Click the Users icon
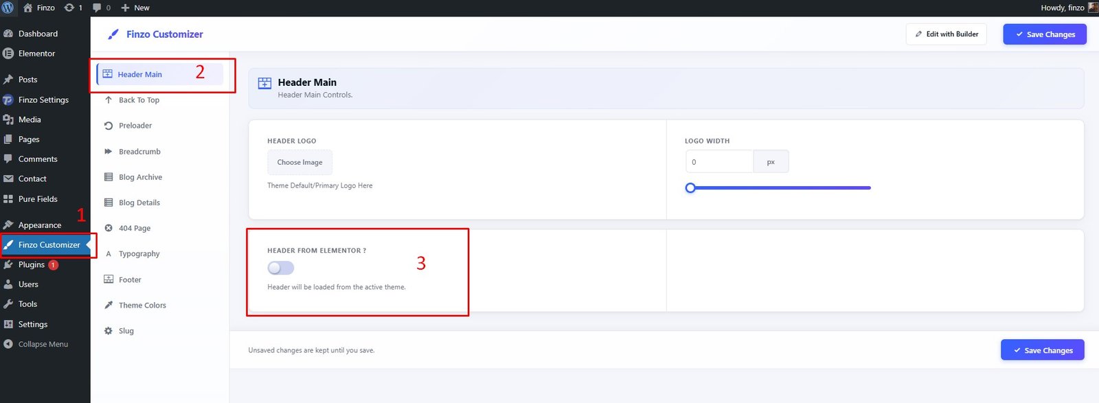Image resolution: width=1099 pixels, height=403 pixels. pos(8,284)
